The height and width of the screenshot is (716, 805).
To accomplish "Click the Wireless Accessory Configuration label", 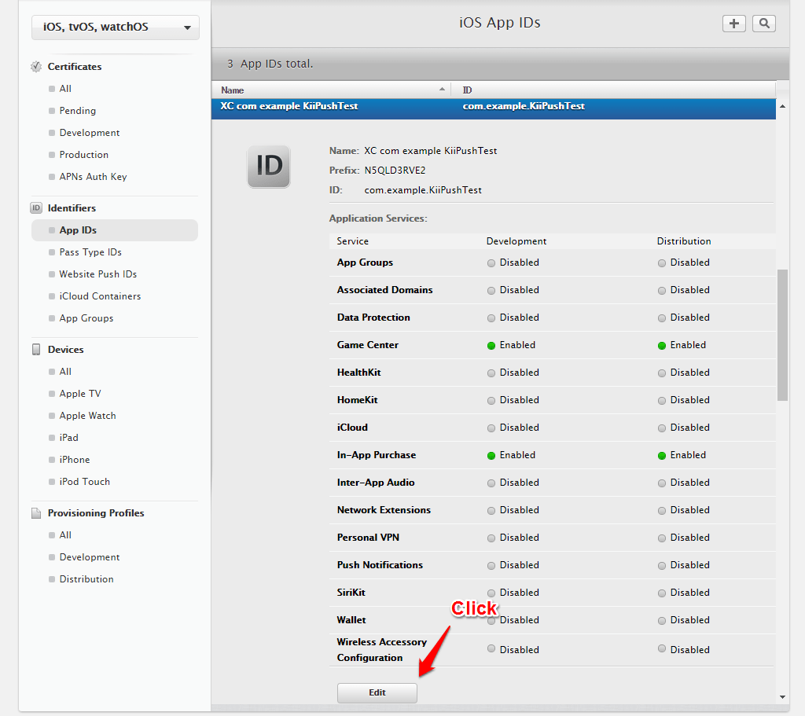I will (x=381, y=650).
